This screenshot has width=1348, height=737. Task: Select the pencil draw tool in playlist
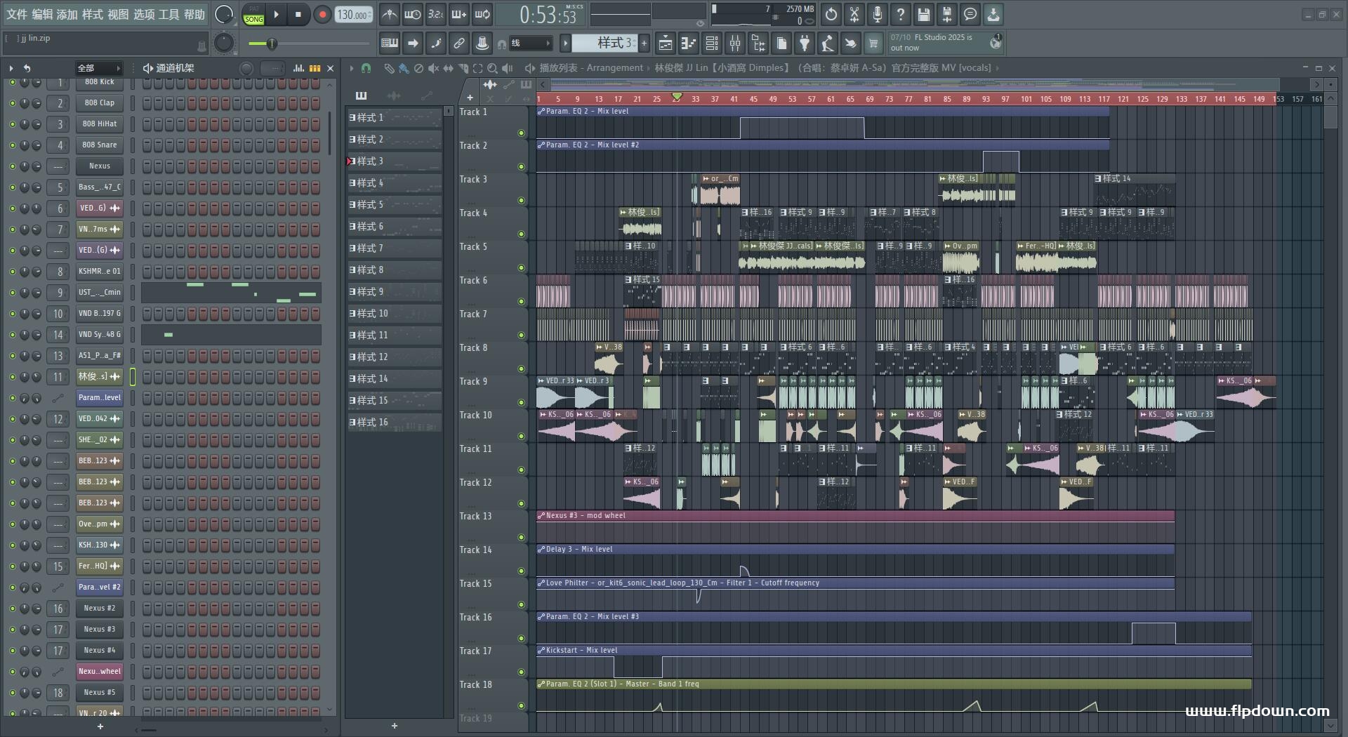coord(389,68)
